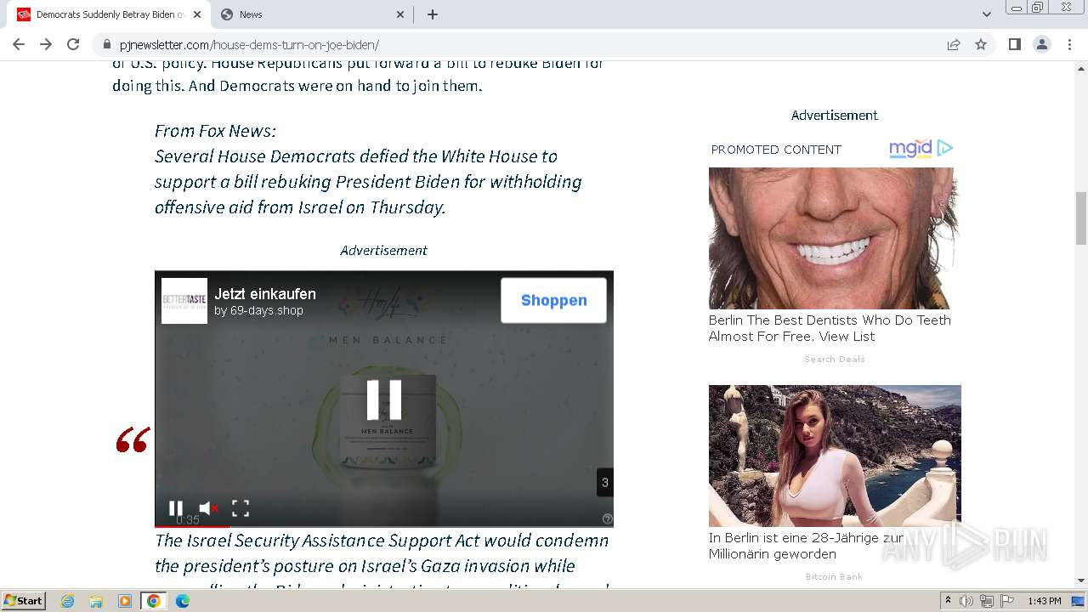Expand the tab search dropdown
This screenshot has width=1088, height=612.
[x=987, y=14]
